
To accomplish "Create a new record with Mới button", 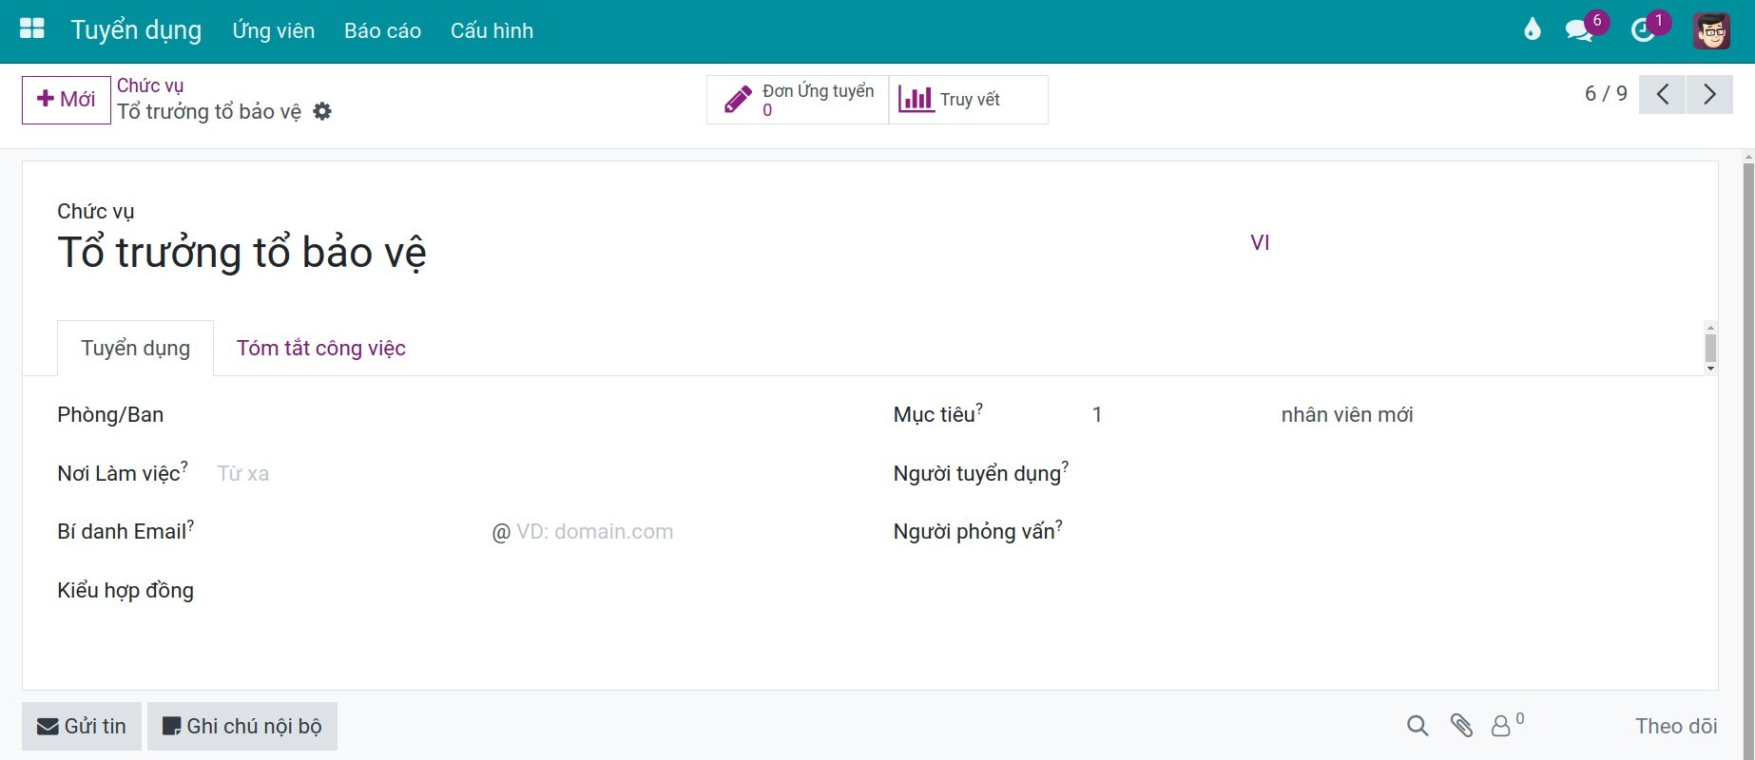I will point(67,100).
